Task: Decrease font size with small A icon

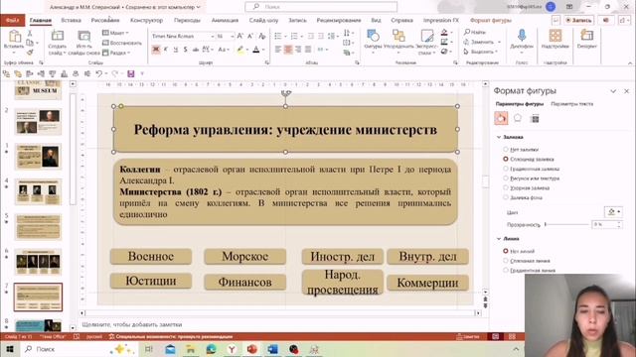Action: click(250, 36)
